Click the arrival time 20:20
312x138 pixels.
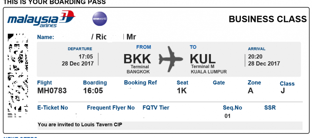255,57
